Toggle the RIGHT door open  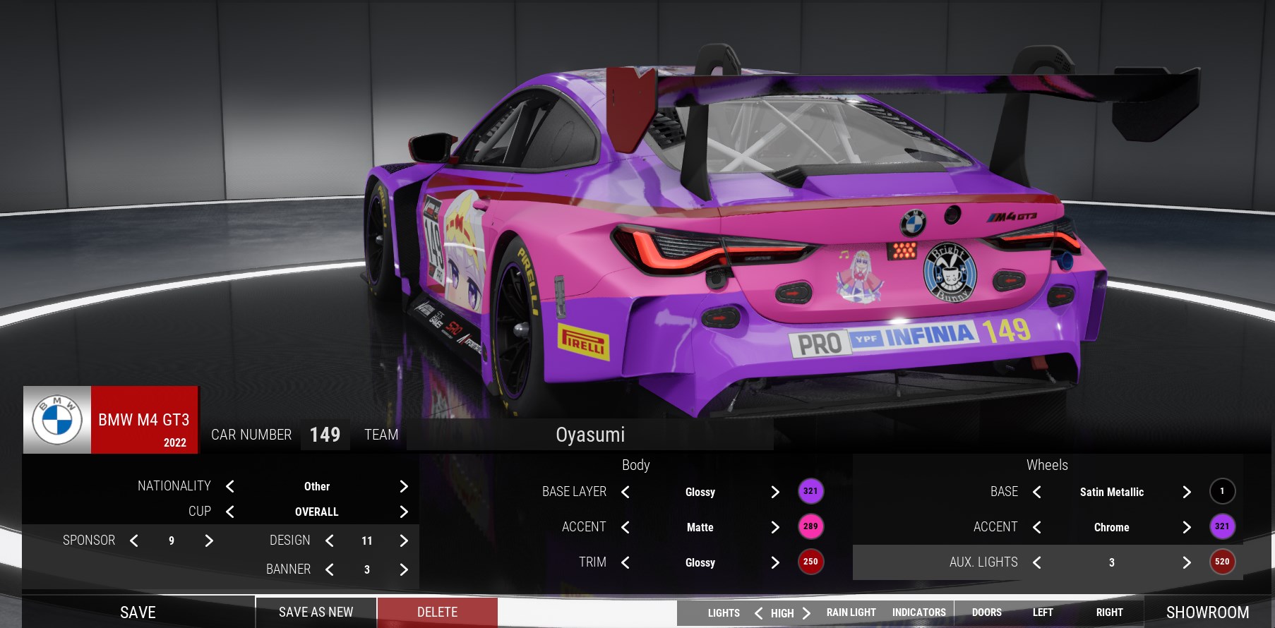coord(1110,612)
